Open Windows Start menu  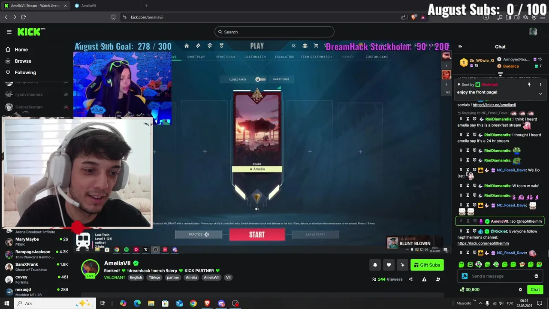point(7,303)
